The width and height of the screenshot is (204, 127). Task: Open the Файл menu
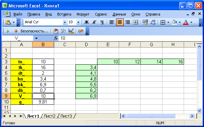(x=18, y=14)
